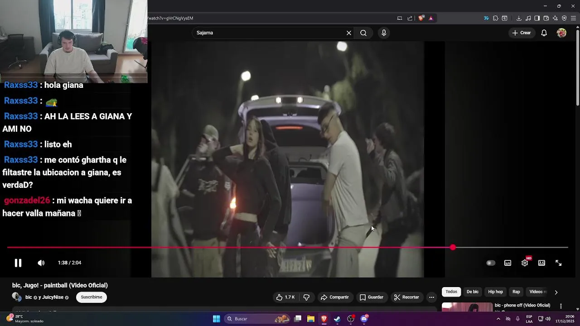Open Steam from the taskbar
The image size is (580, 326).
coord(337,319)
